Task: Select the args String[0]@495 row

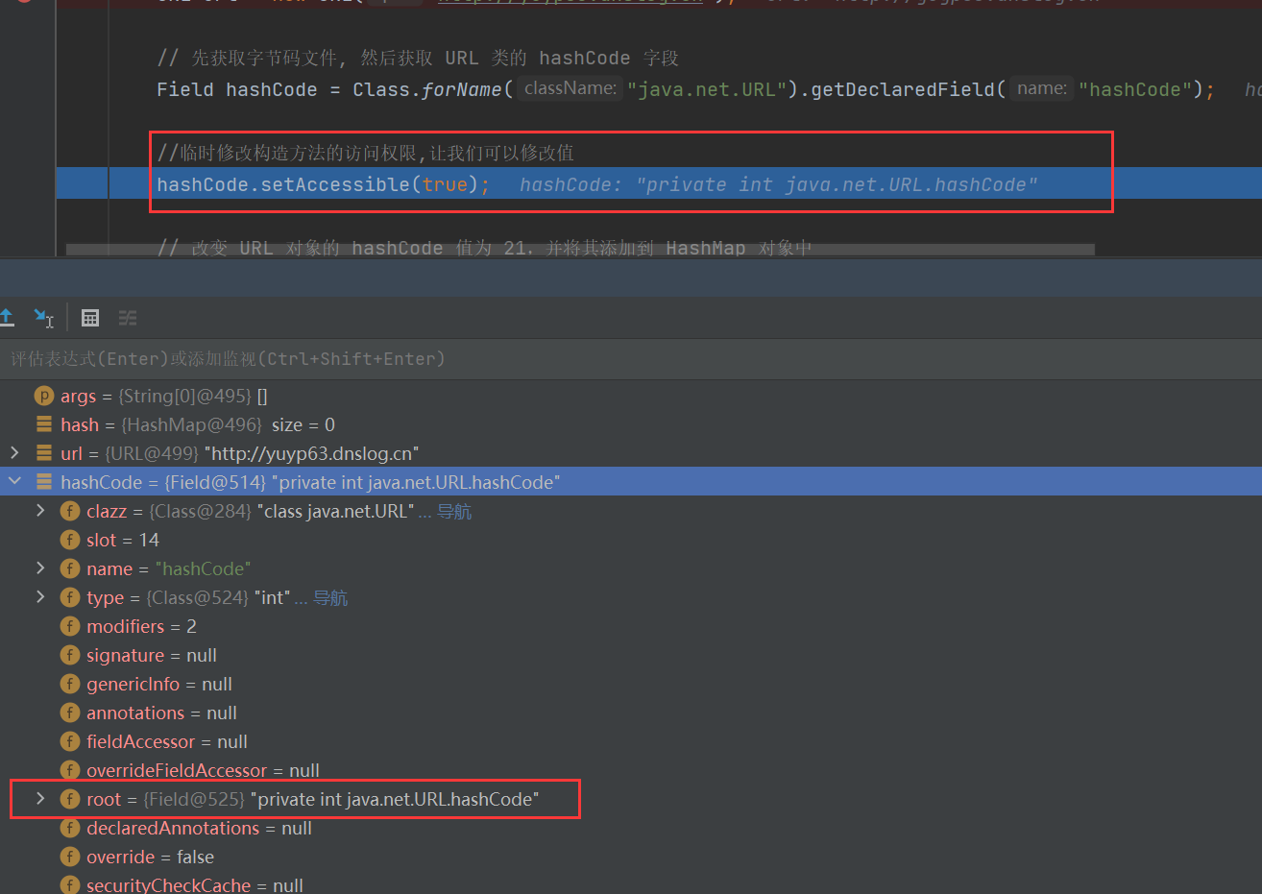Action: click(x=631, y=396)
